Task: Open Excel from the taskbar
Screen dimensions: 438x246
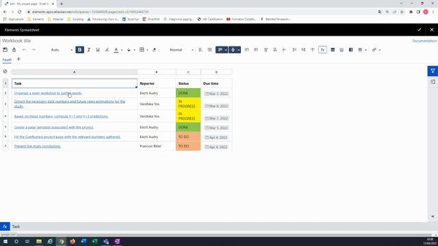Action: tap(94, 241)
